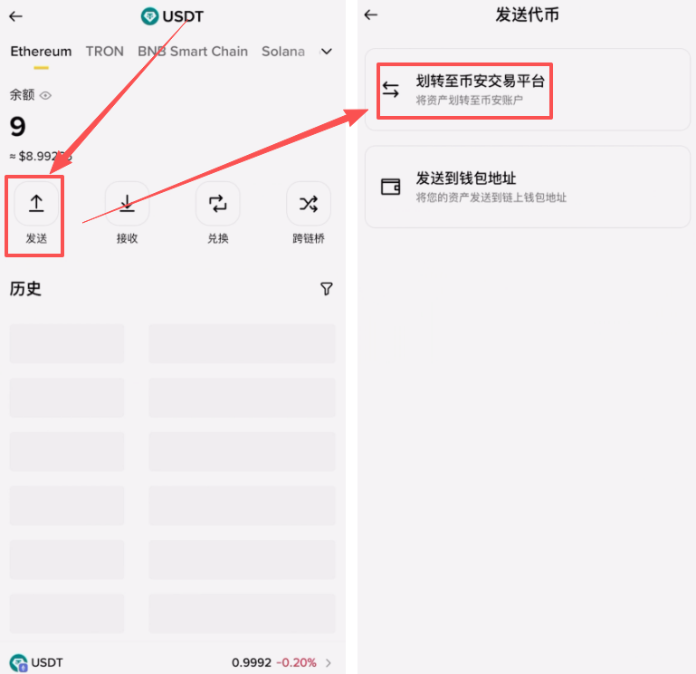Tap the Receive (接收) download icon
This screenshot has width=696, height=674.
pos(127,204)
